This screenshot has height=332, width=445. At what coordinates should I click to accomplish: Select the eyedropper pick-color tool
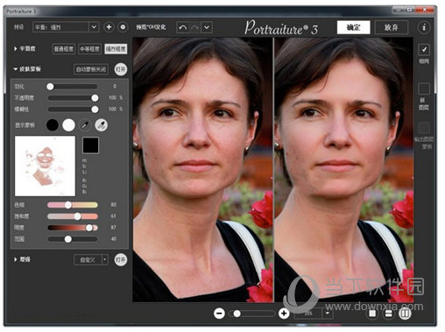[x=85, y=125]
